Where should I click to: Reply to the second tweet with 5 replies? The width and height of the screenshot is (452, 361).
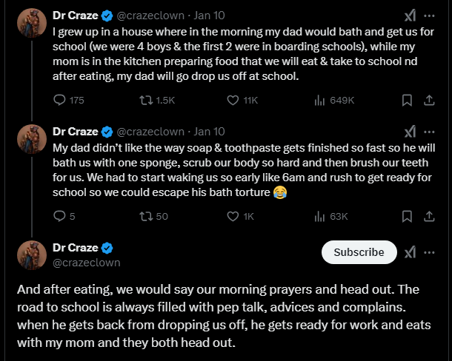tap(61, 216)
